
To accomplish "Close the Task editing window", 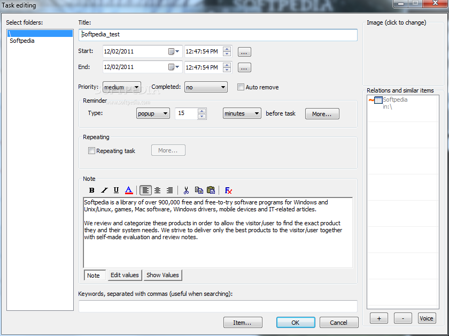I will 436,3.
